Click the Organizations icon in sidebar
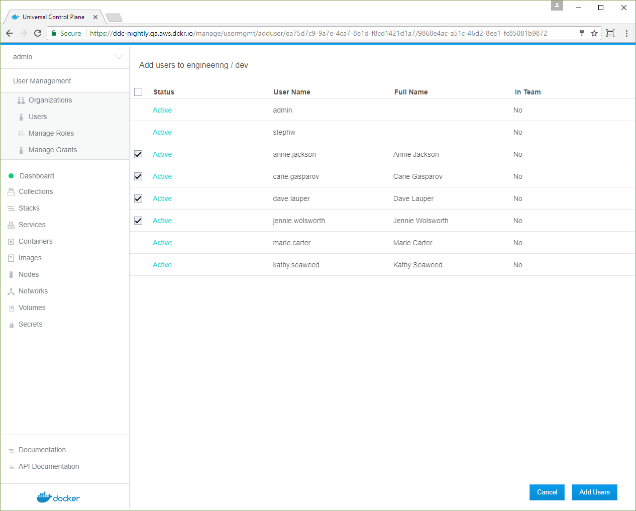The image size is (636, 511). (x=21, y=100)
